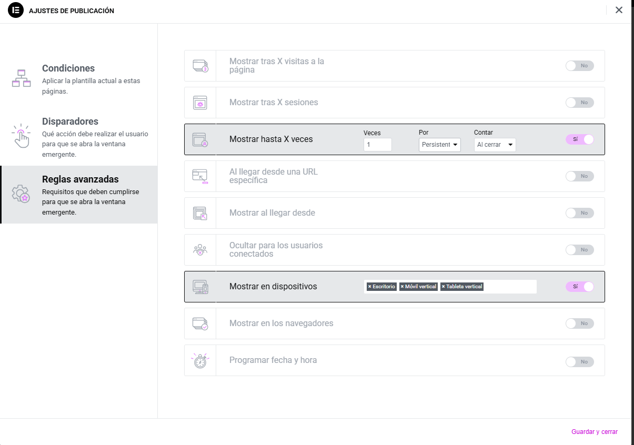The image size is (634, 445).
Task: Click the Veces number input field
Action: [377, 145]
